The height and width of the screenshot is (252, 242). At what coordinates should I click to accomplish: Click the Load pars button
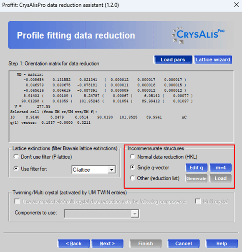(173, 60)
